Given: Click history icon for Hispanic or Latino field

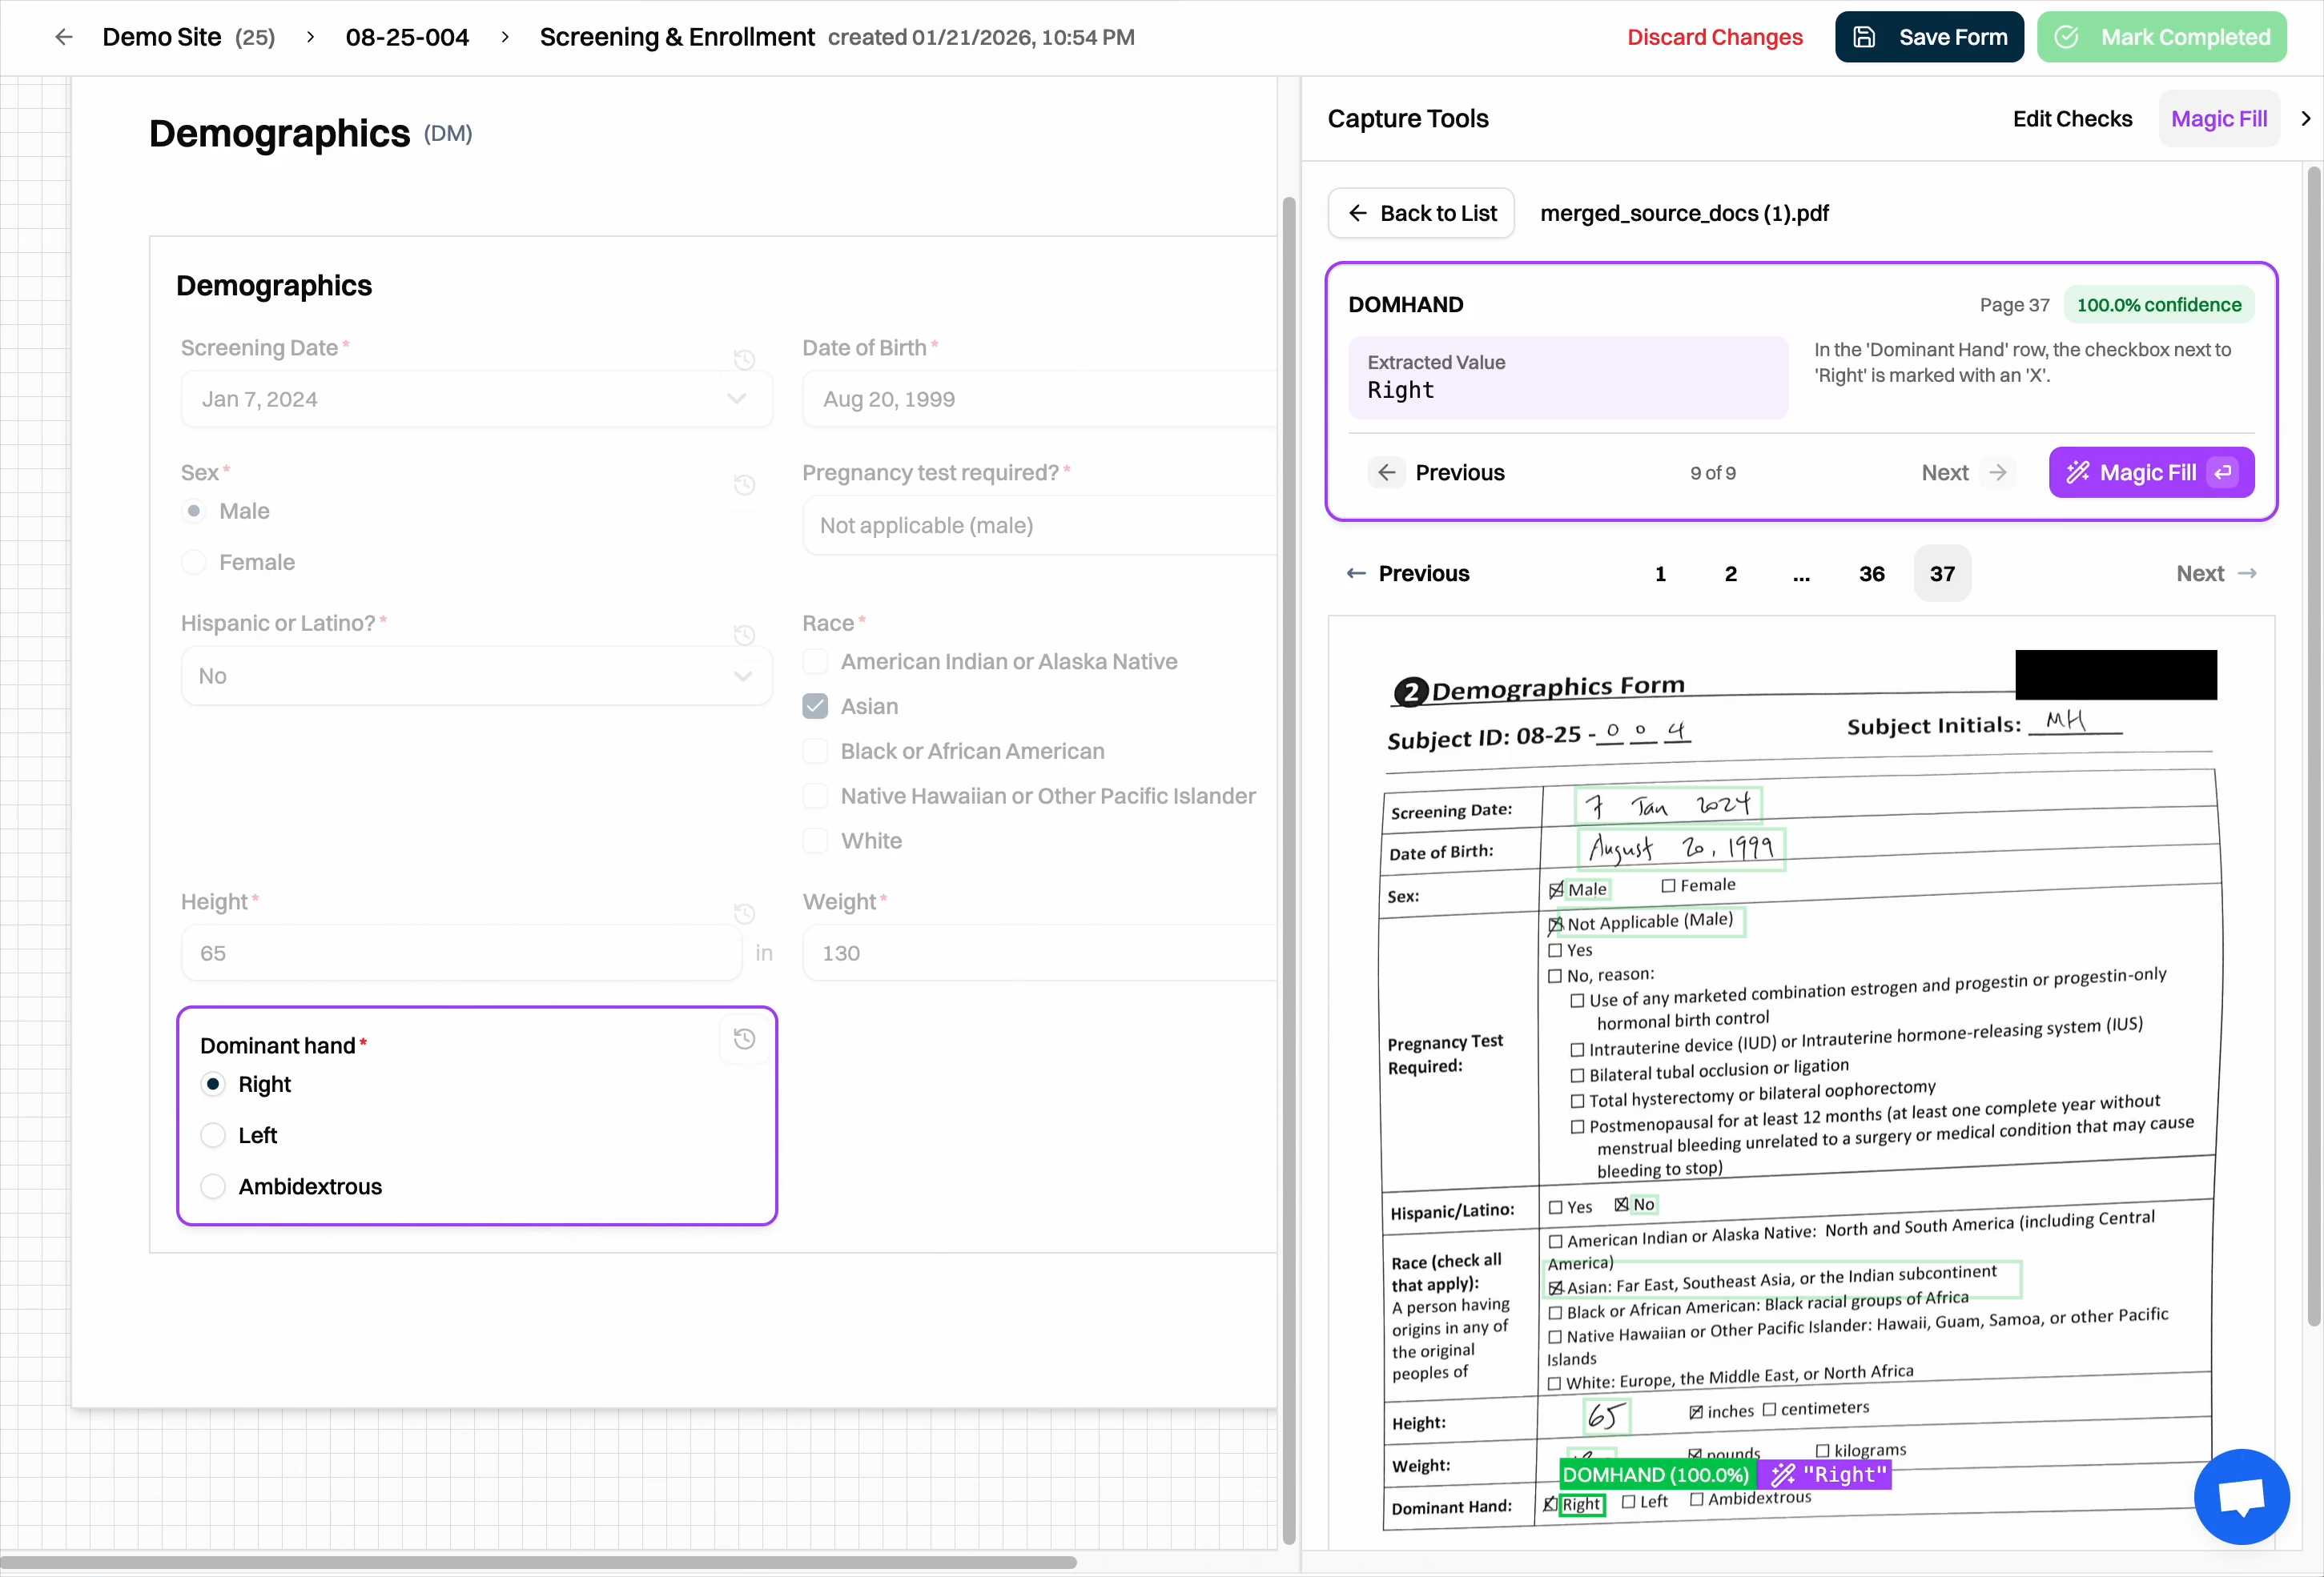Looking at the screenshot, I should 744,635.
